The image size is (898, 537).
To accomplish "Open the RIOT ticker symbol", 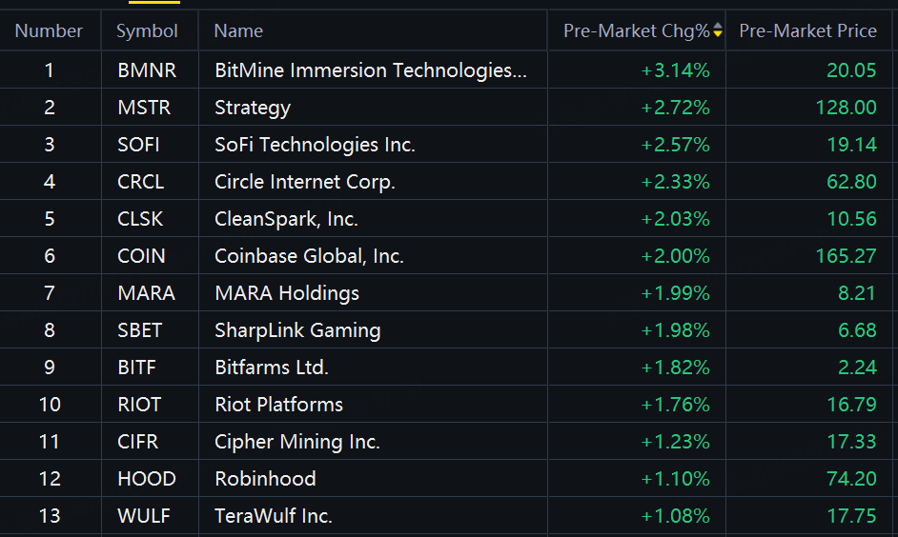I will pos(139,405).
